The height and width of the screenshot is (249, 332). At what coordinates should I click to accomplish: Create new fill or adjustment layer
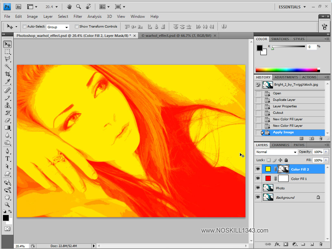pos(294,244)
